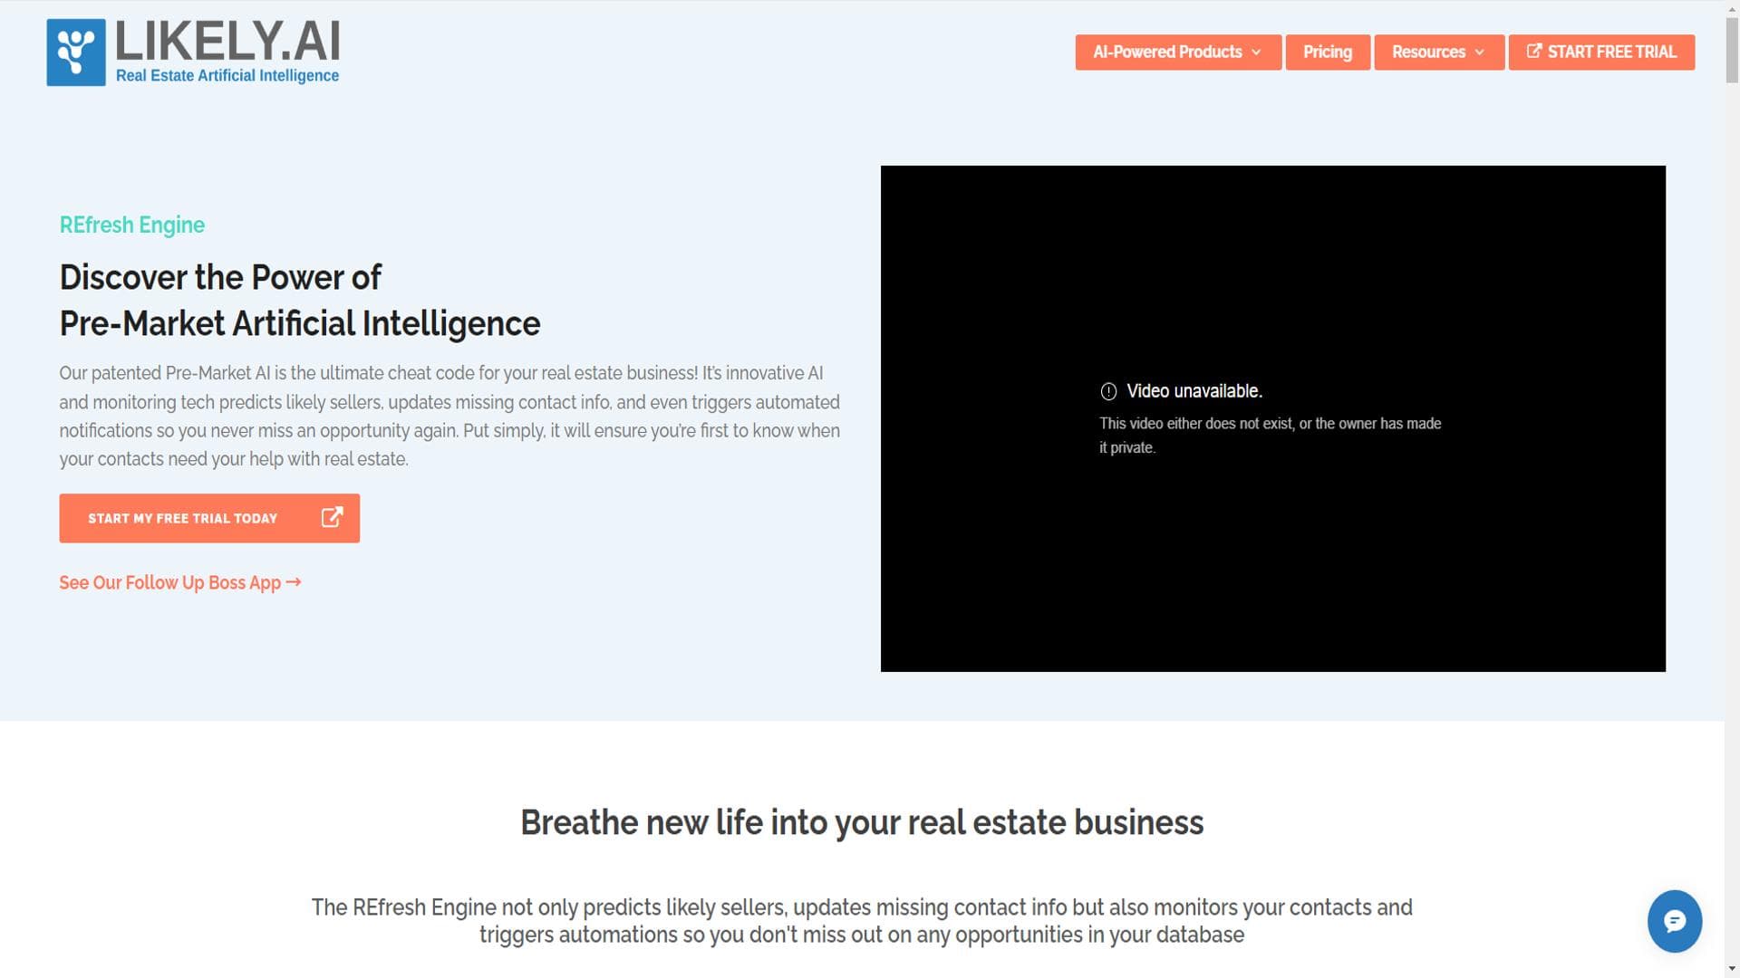Image resolution: width=1740 pixels, height=978 pixels.
Task: Click the alert icon beside Video unavailable
Action: pos(1107,391)
